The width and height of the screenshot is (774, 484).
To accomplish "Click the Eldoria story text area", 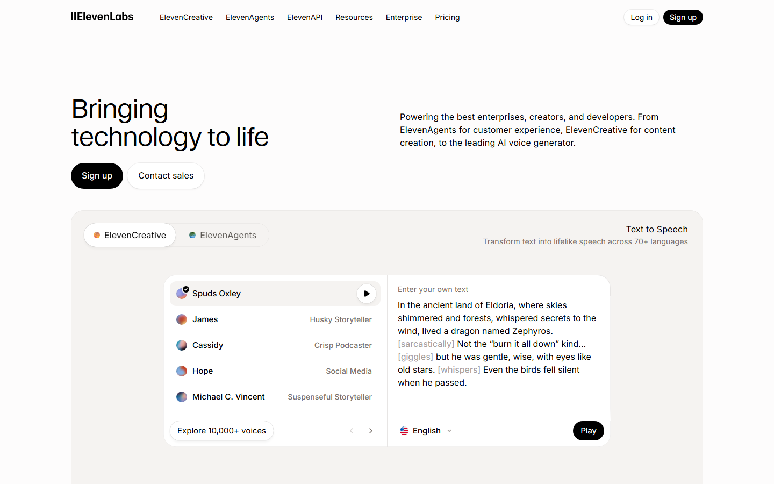I will (497, 344).
